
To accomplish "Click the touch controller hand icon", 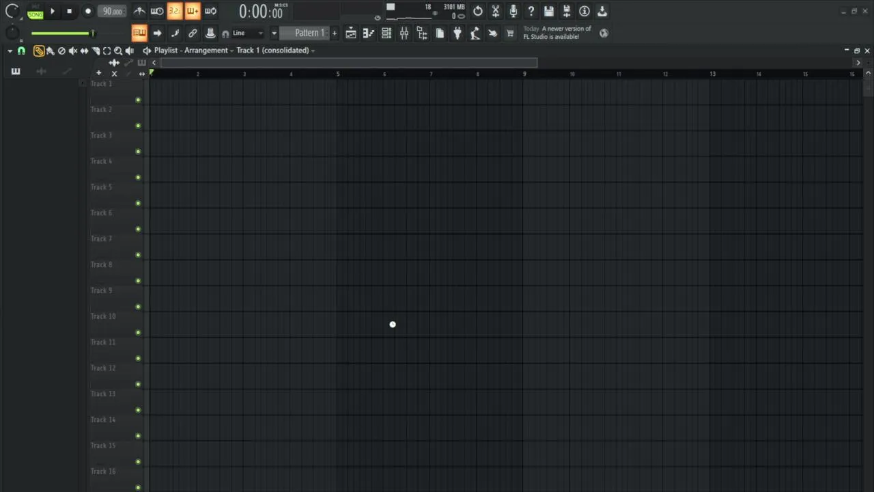I will click(492, 33).
